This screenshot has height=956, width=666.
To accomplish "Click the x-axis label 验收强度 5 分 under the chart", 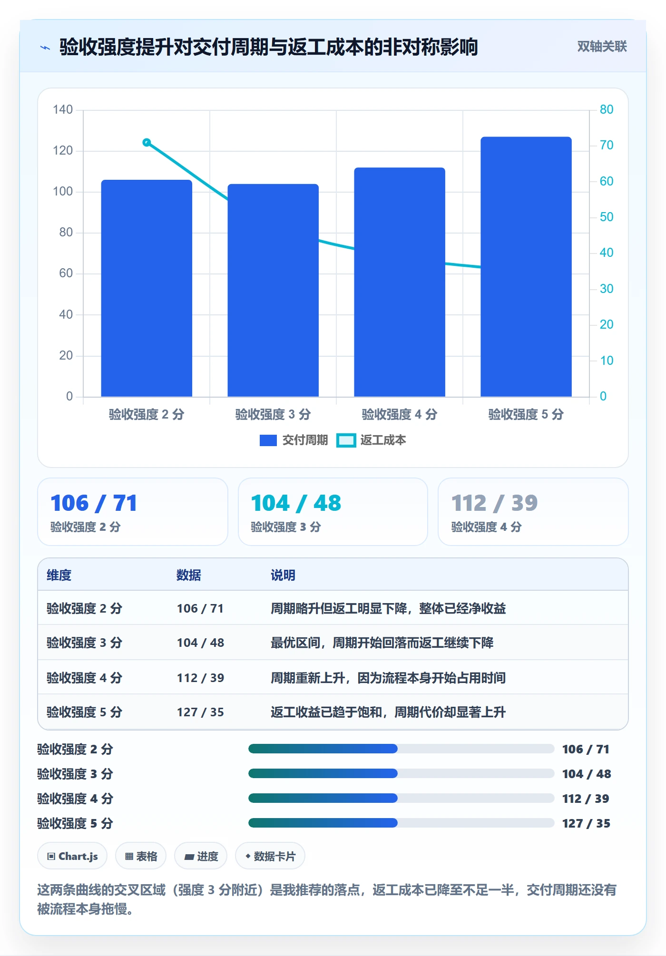I will (x=526, y=414).
